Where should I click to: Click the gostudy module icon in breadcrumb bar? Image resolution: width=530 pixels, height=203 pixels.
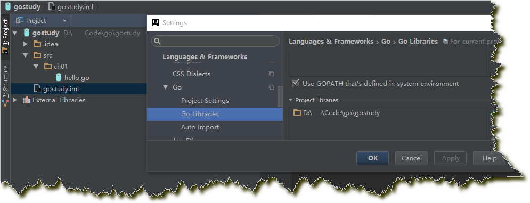pyautogui.click(x=8, y=6)
